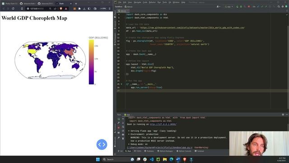This screenshot has width=289, height=163.
Task: Click the down arrow icon in Run panel
Action: coord(123,123)
